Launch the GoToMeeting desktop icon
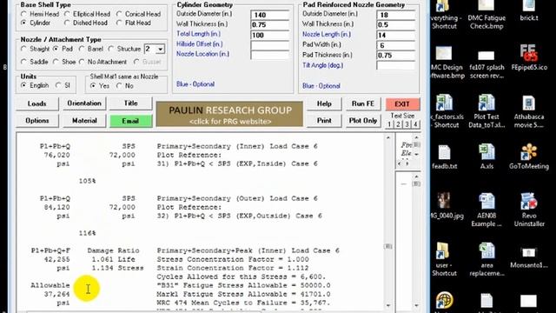556x313 pixels. click(x=529, y=156)
